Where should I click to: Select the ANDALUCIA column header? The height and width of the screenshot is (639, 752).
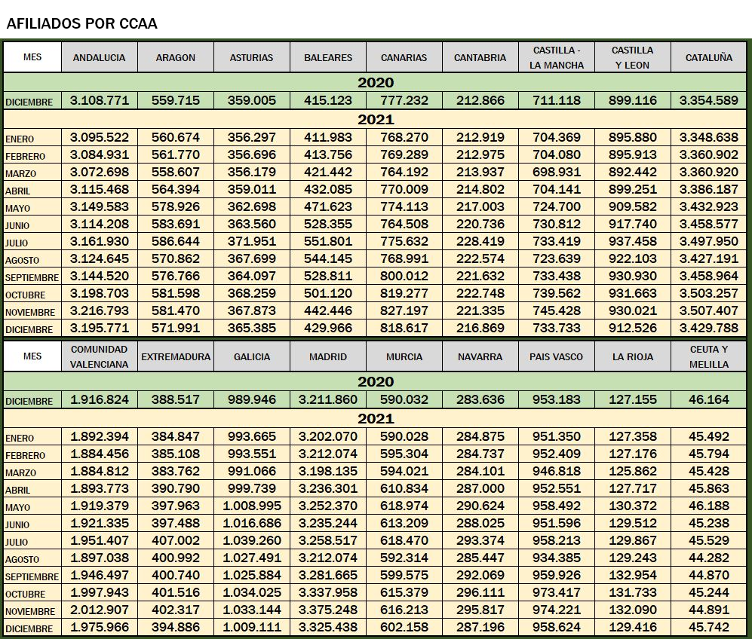(x=100, y=57)
